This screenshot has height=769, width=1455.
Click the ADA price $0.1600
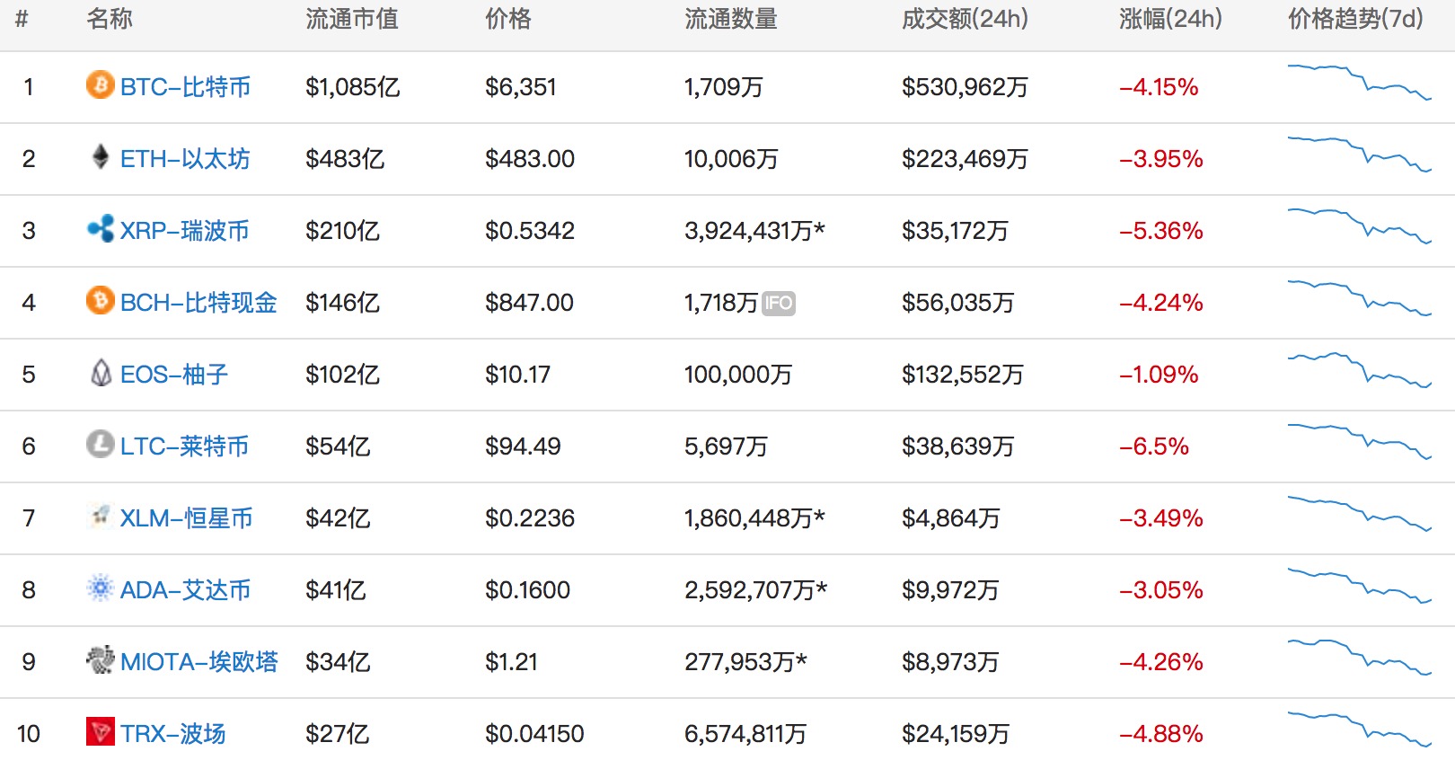pyautogui.click(x=528, y=590)
